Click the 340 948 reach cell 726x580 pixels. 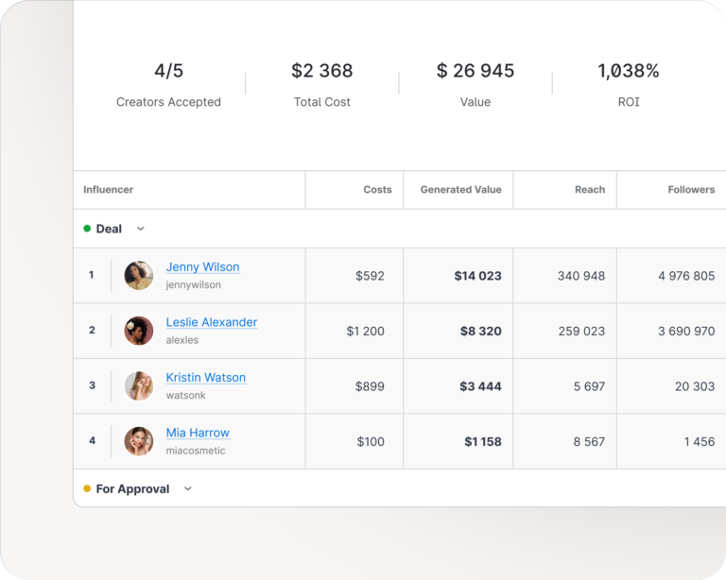581,276
